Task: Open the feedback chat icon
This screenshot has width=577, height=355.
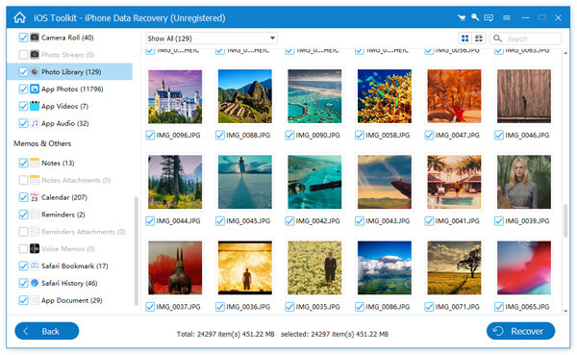Action: tap(489, 17)
